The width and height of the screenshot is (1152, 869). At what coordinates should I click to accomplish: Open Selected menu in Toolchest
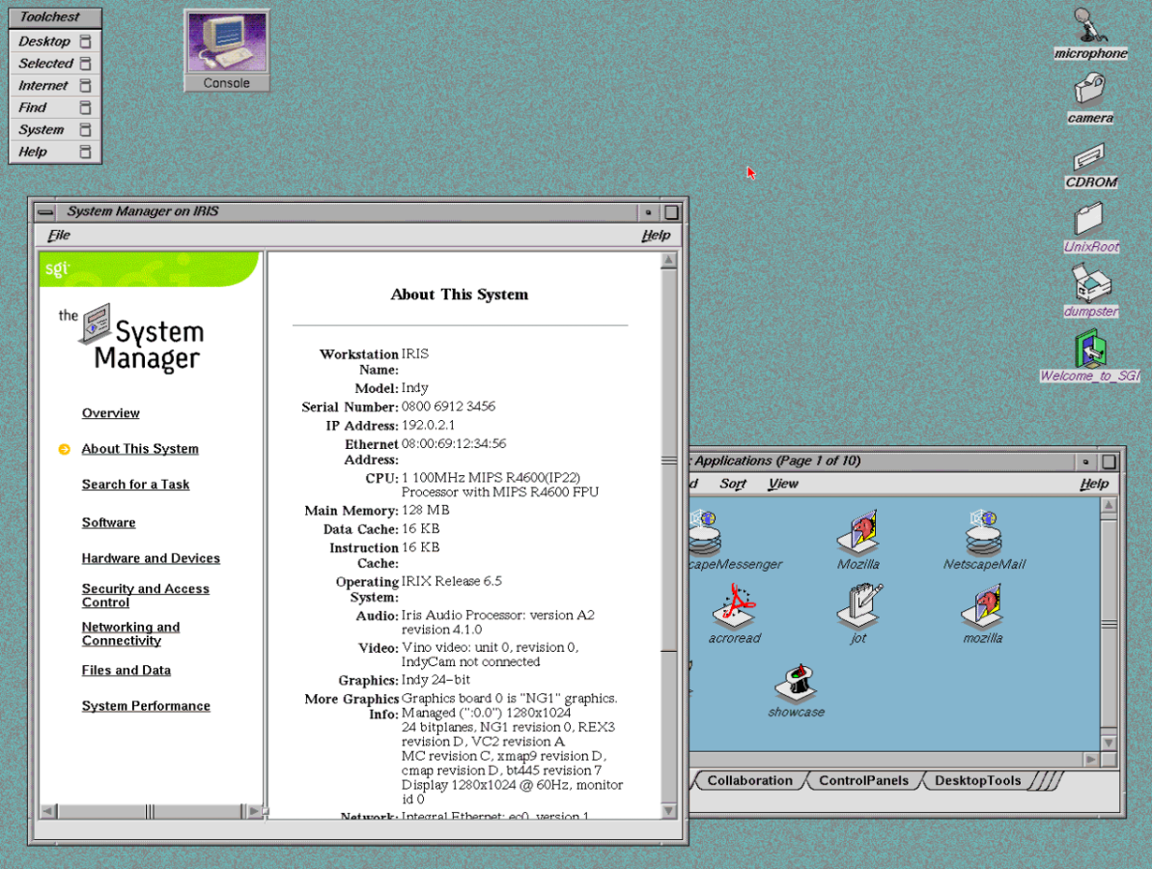click(x=55, y=63)
